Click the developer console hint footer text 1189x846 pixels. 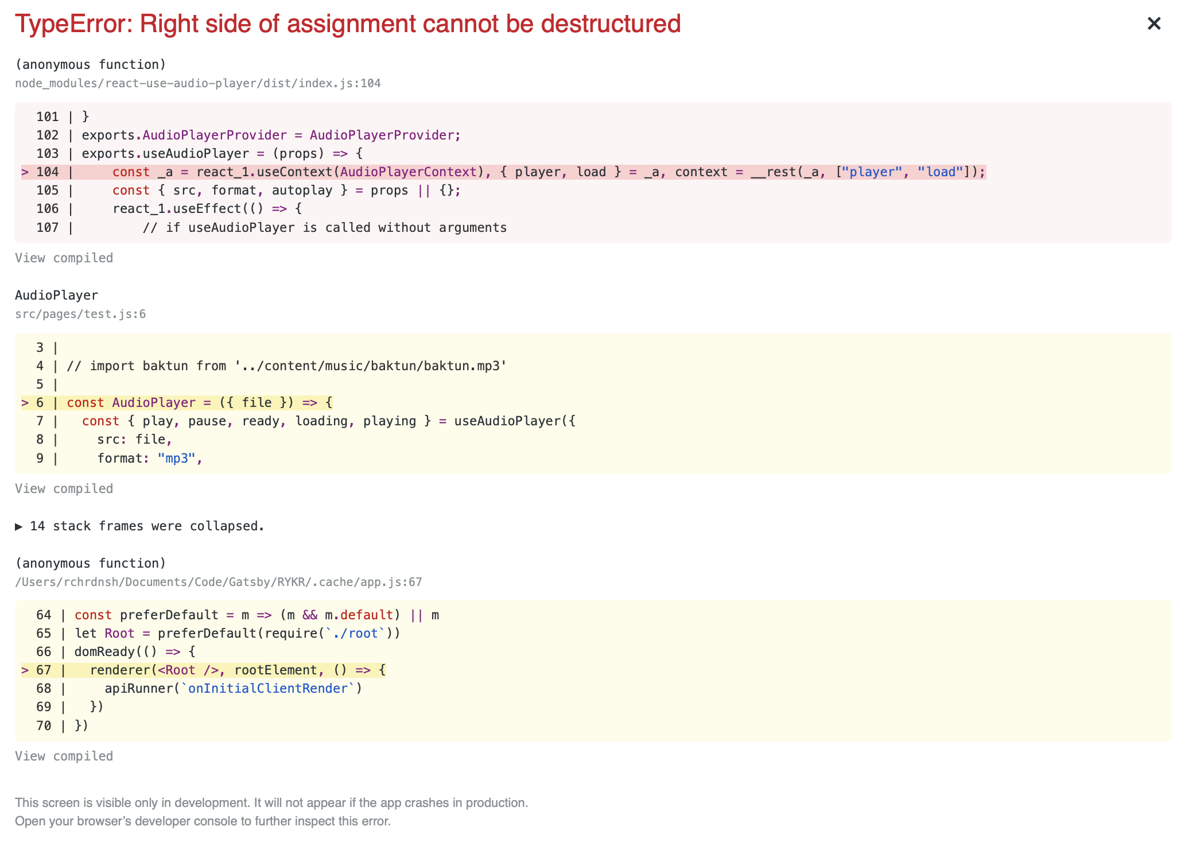(203, 821)
